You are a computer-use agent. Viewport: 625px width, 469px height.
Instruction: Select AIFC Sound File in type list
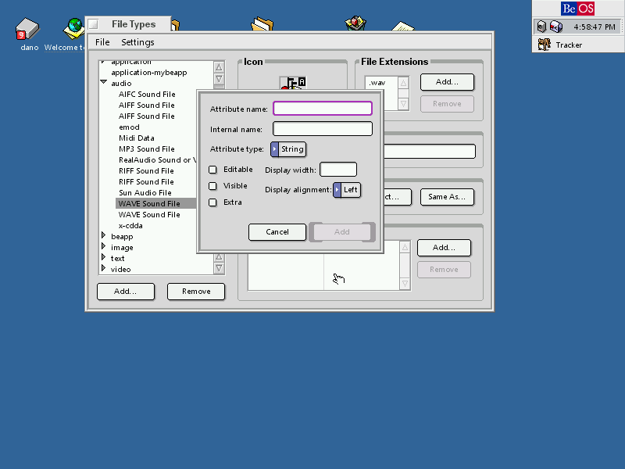tap(147, 95)
